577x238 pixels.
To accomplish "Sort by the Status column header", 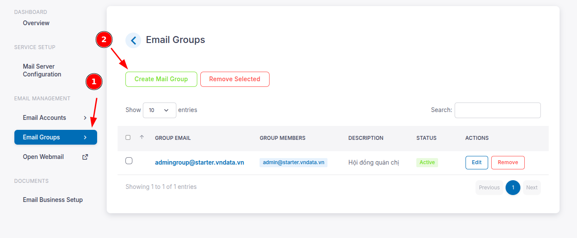I will 426,138.
